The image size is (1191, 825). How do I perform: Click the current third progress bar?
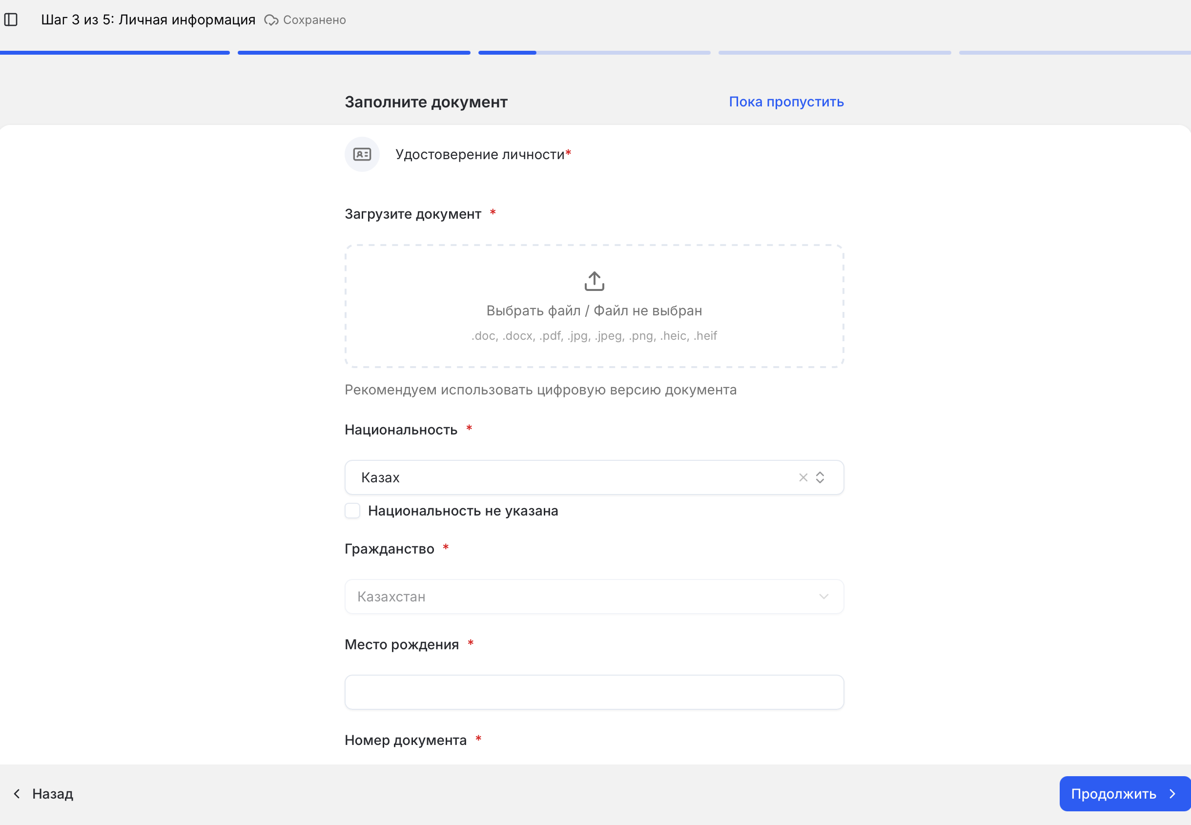coord(594,53)
